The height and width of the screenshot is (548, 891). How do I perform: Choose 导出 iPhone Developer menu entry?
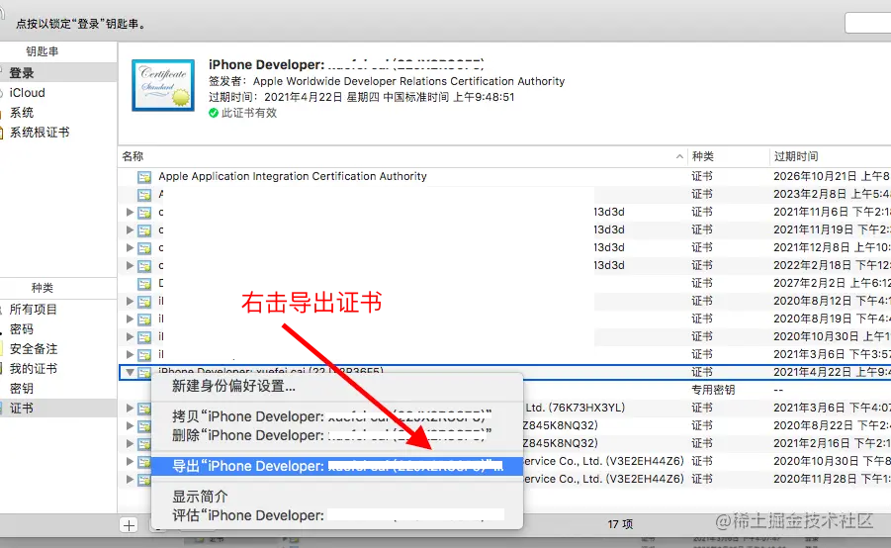click(337, 466)
